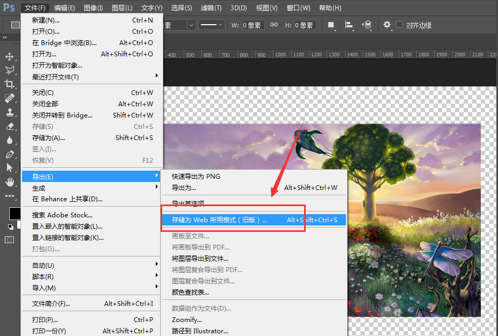Open the 窗口(W) menu
The height and width of the screenshot is (336, 498).
tap(299, 8)
